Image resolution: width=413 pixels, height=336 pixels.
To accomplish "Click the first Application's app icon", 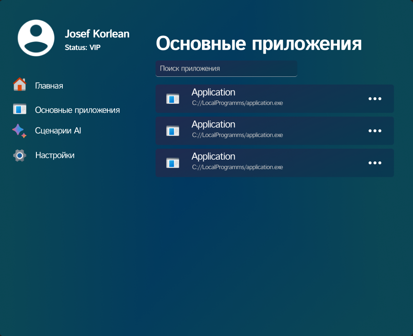I will pos(173,98).
